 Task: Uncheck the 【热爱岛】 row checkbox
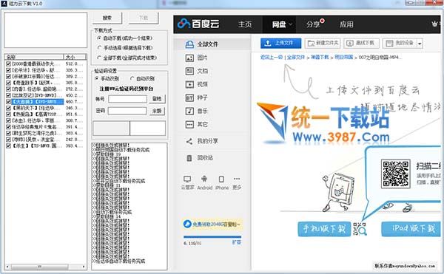click(8, 114)
